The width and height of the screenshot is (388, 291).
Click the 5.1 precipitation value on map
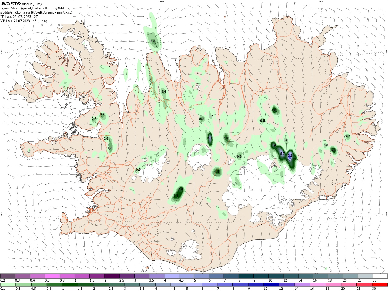coord(210,138)
